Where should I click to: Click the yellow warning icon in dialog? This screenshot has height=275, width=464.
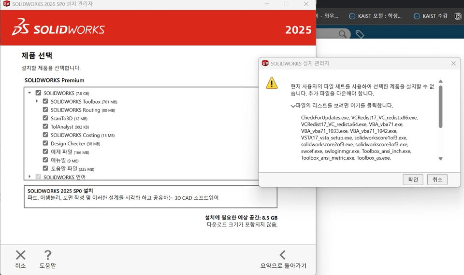272,82
